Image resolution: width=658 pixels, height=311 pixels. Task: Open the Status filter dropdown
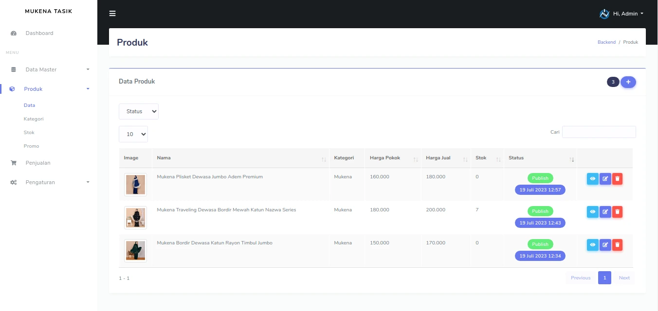138,111
